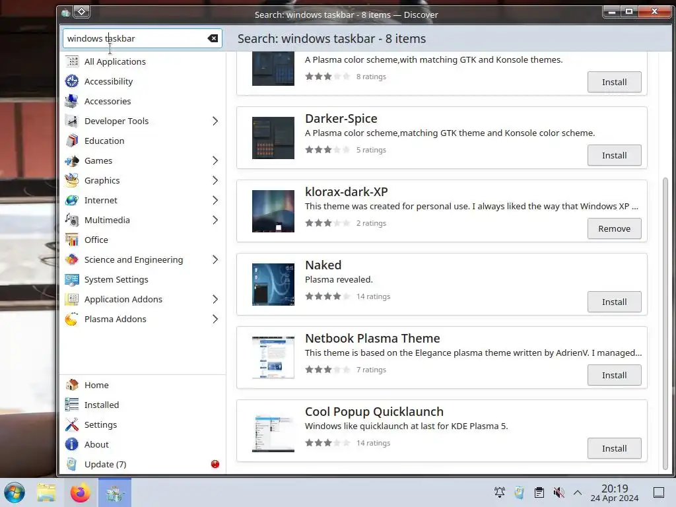Click the Developer Tools category icon
676x507 pixels.
(72, 121)
